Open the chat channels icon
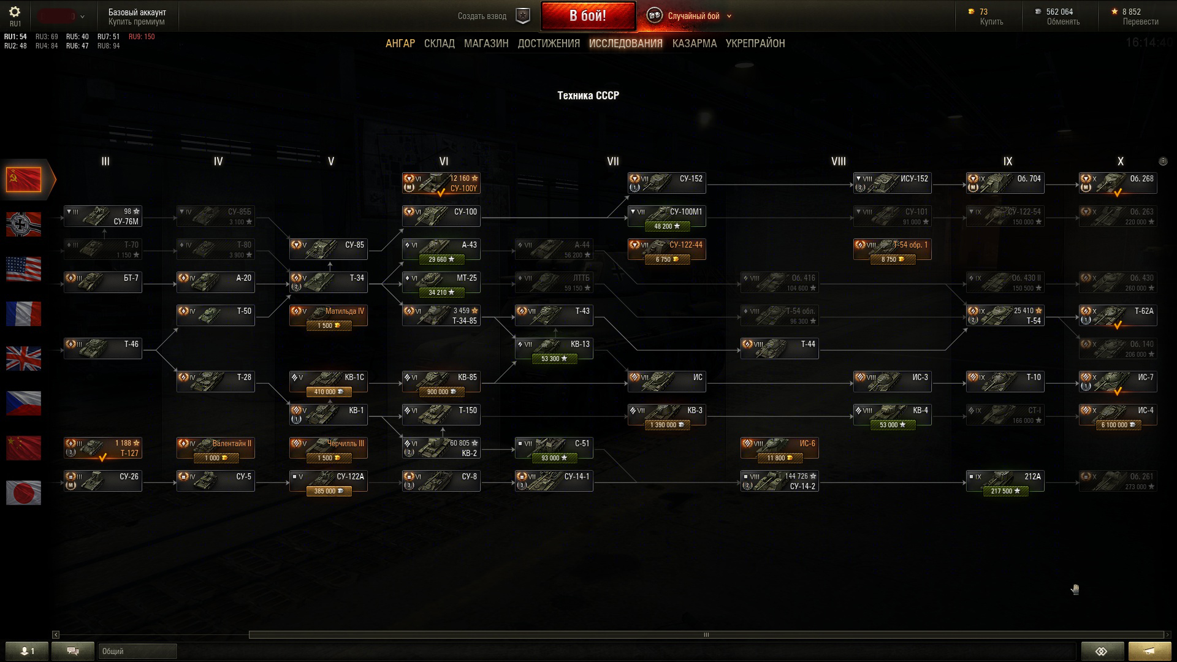The height and width of the screenshot is (662, 1177). [73, 651]
